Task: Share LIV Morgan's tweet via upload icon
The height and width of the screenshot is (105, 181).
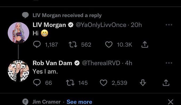Action: pyautogui.click(x=145, y=45)
